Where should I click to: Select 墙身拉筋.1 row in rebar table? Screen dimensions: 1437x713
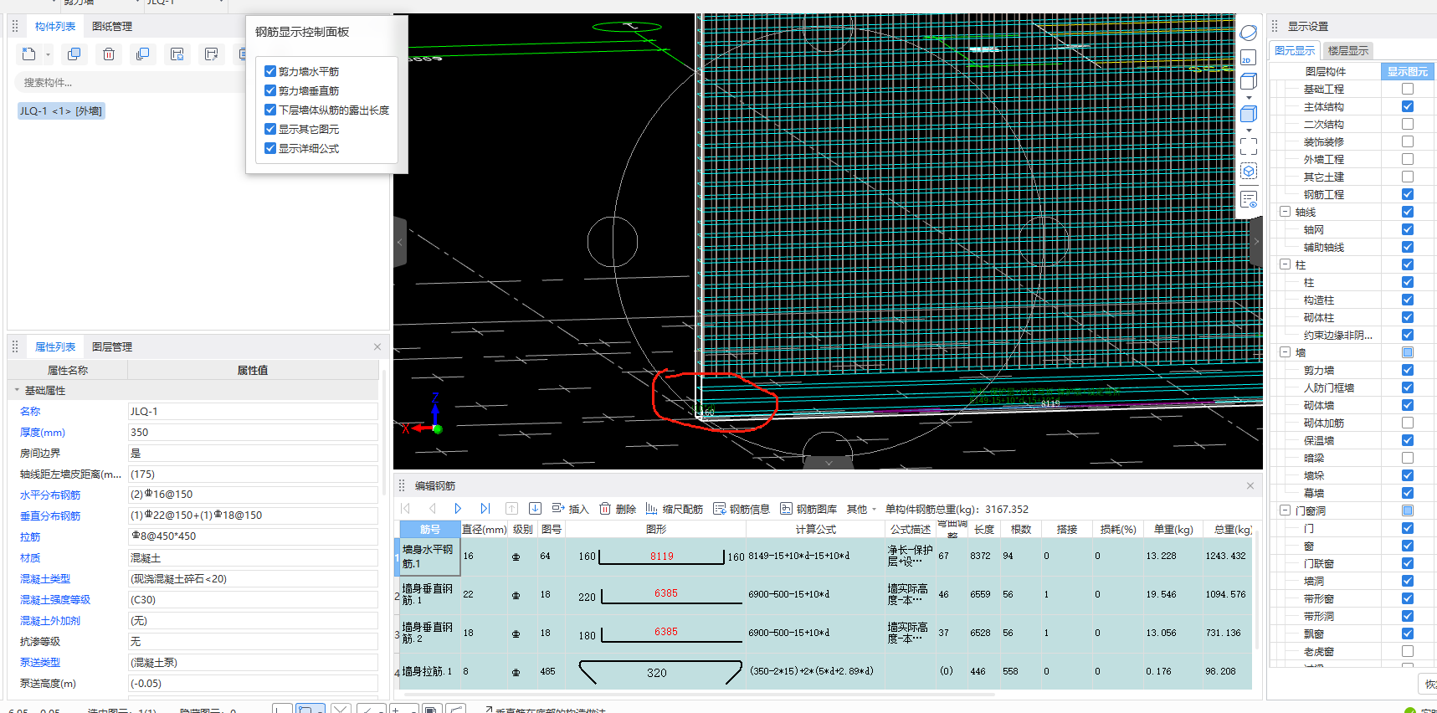click(x=824, y=671)
